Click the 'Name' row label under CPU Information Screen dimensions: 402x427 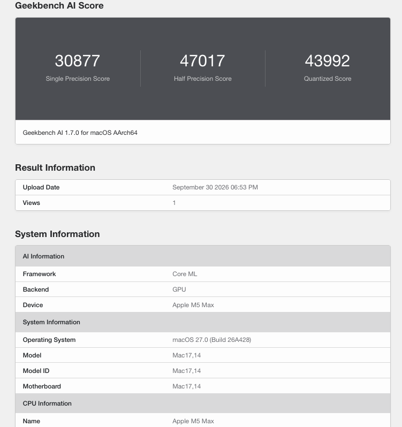pos(32,421)
